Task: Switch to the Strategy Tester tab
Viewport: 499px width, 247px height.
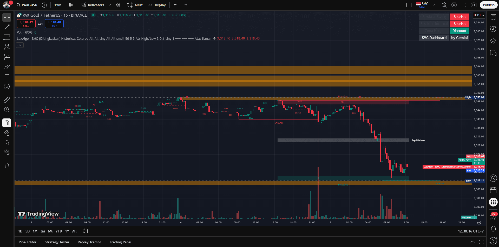Action: pyautogui.click(x=57, y=242)
